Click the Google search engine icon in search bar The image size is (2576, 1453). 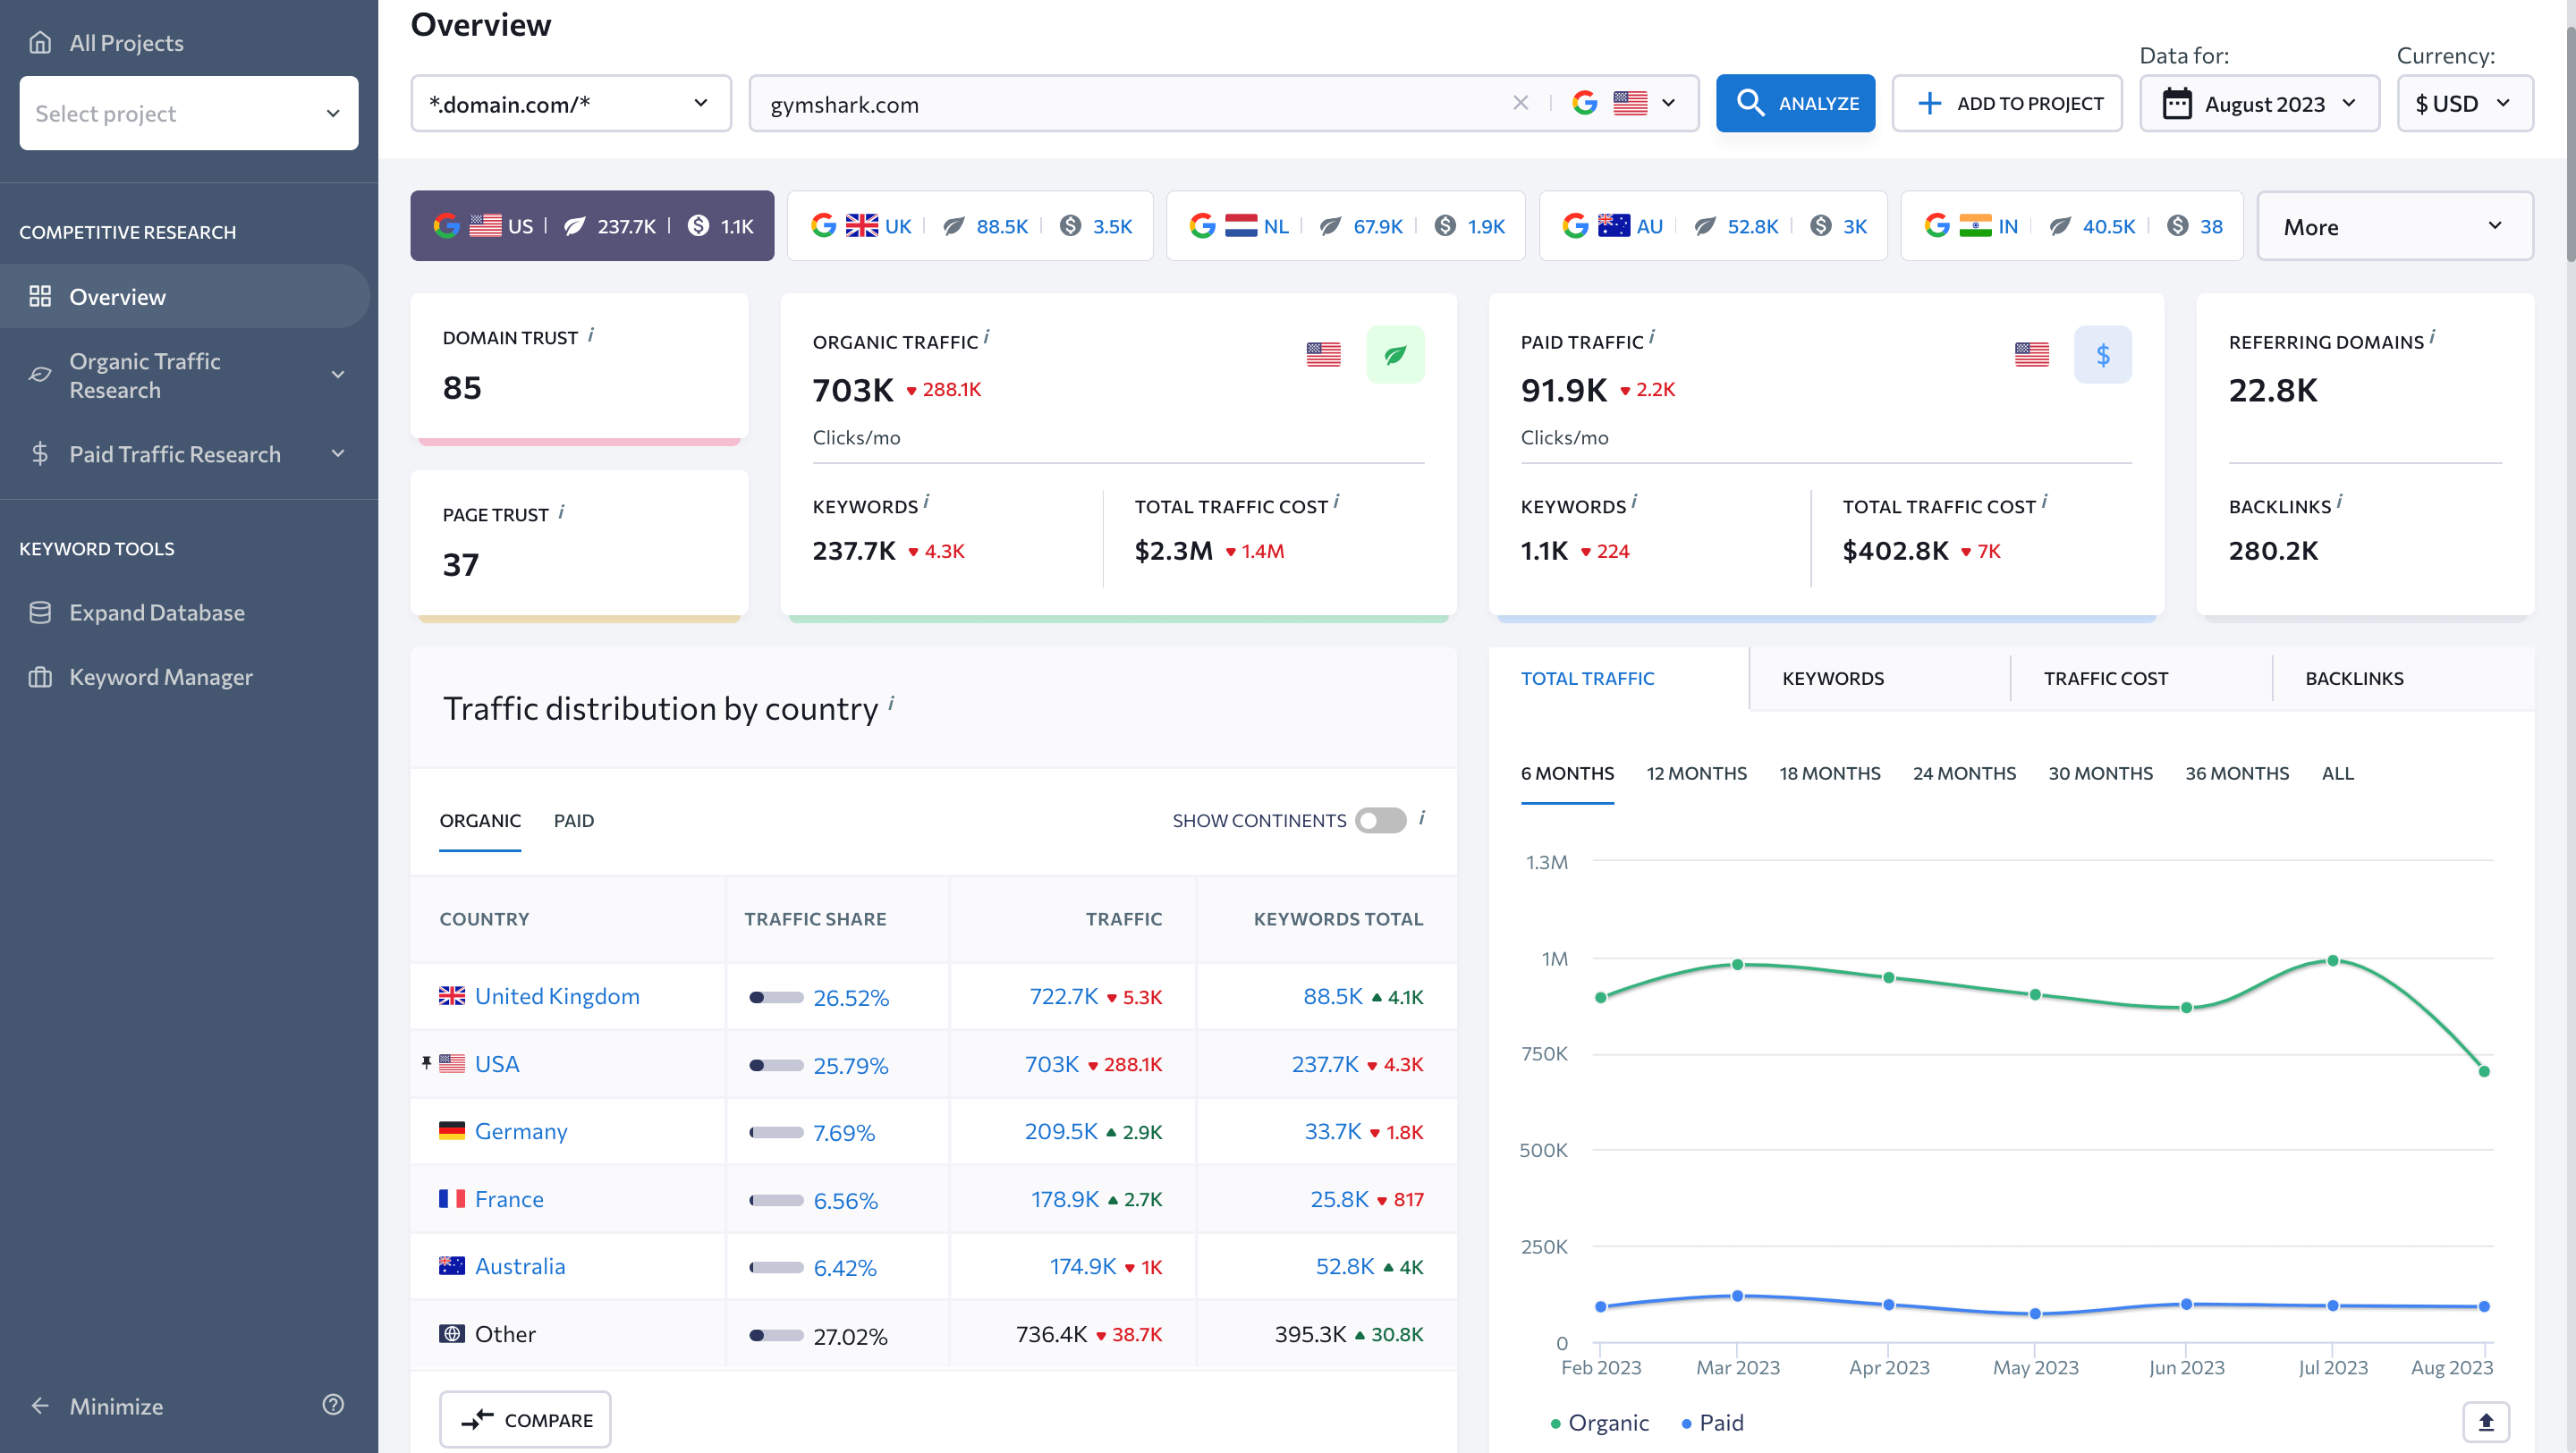coord(1584,103)
